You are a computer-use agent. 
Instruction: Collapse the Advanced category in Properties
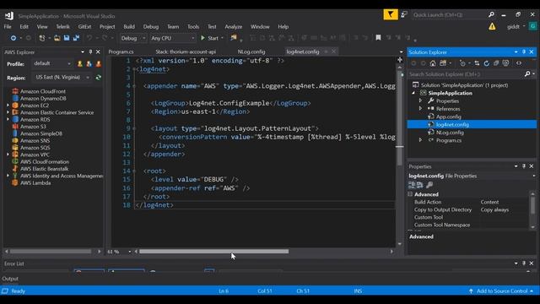(x=410, y=194)
